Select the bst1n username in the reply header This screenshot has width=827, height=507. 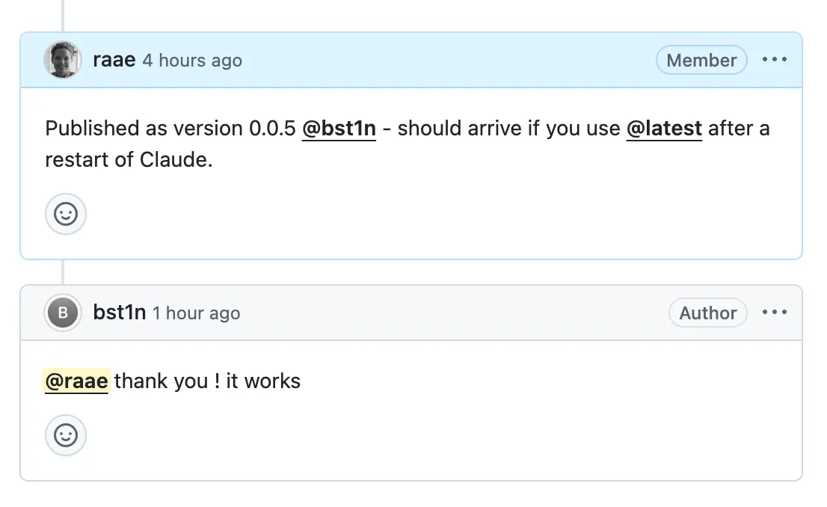coord(120,313)
